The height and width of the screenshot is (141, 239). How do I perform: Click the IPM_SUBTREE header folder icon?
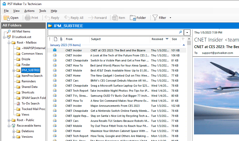[50, 26]
